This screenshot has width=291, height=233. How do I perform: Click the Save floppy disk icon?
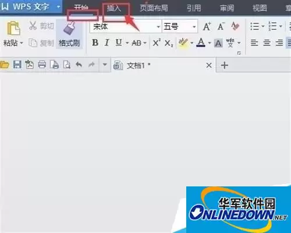pyautogui.click(x=17, y=65)
